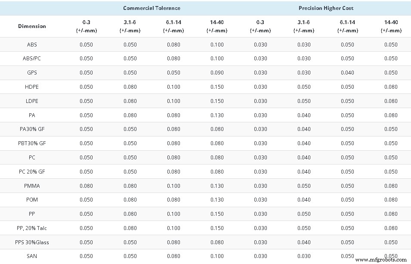The image size is (411, 264).
Task: Click the POM row label
Action: point(32,200)
